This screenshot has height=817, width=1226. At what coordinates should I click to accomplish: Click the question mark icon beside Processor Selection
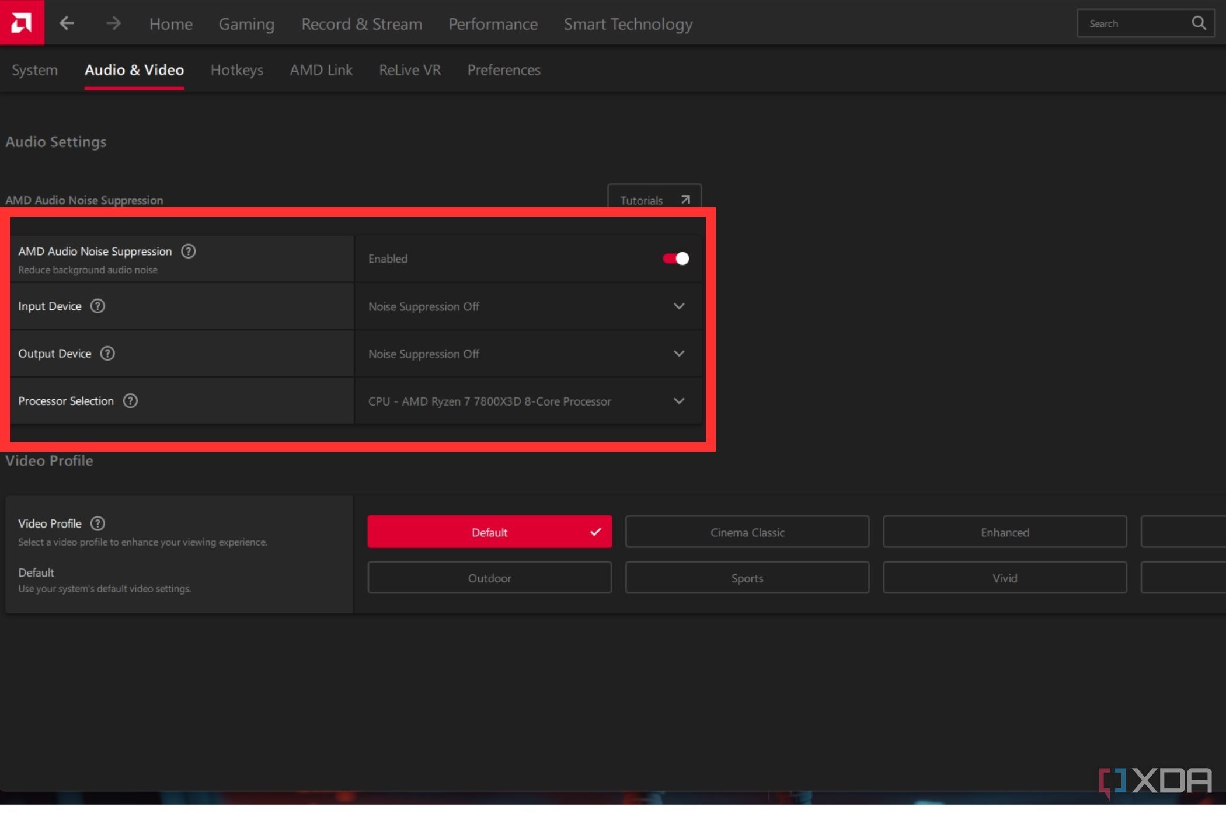(130, 400)
